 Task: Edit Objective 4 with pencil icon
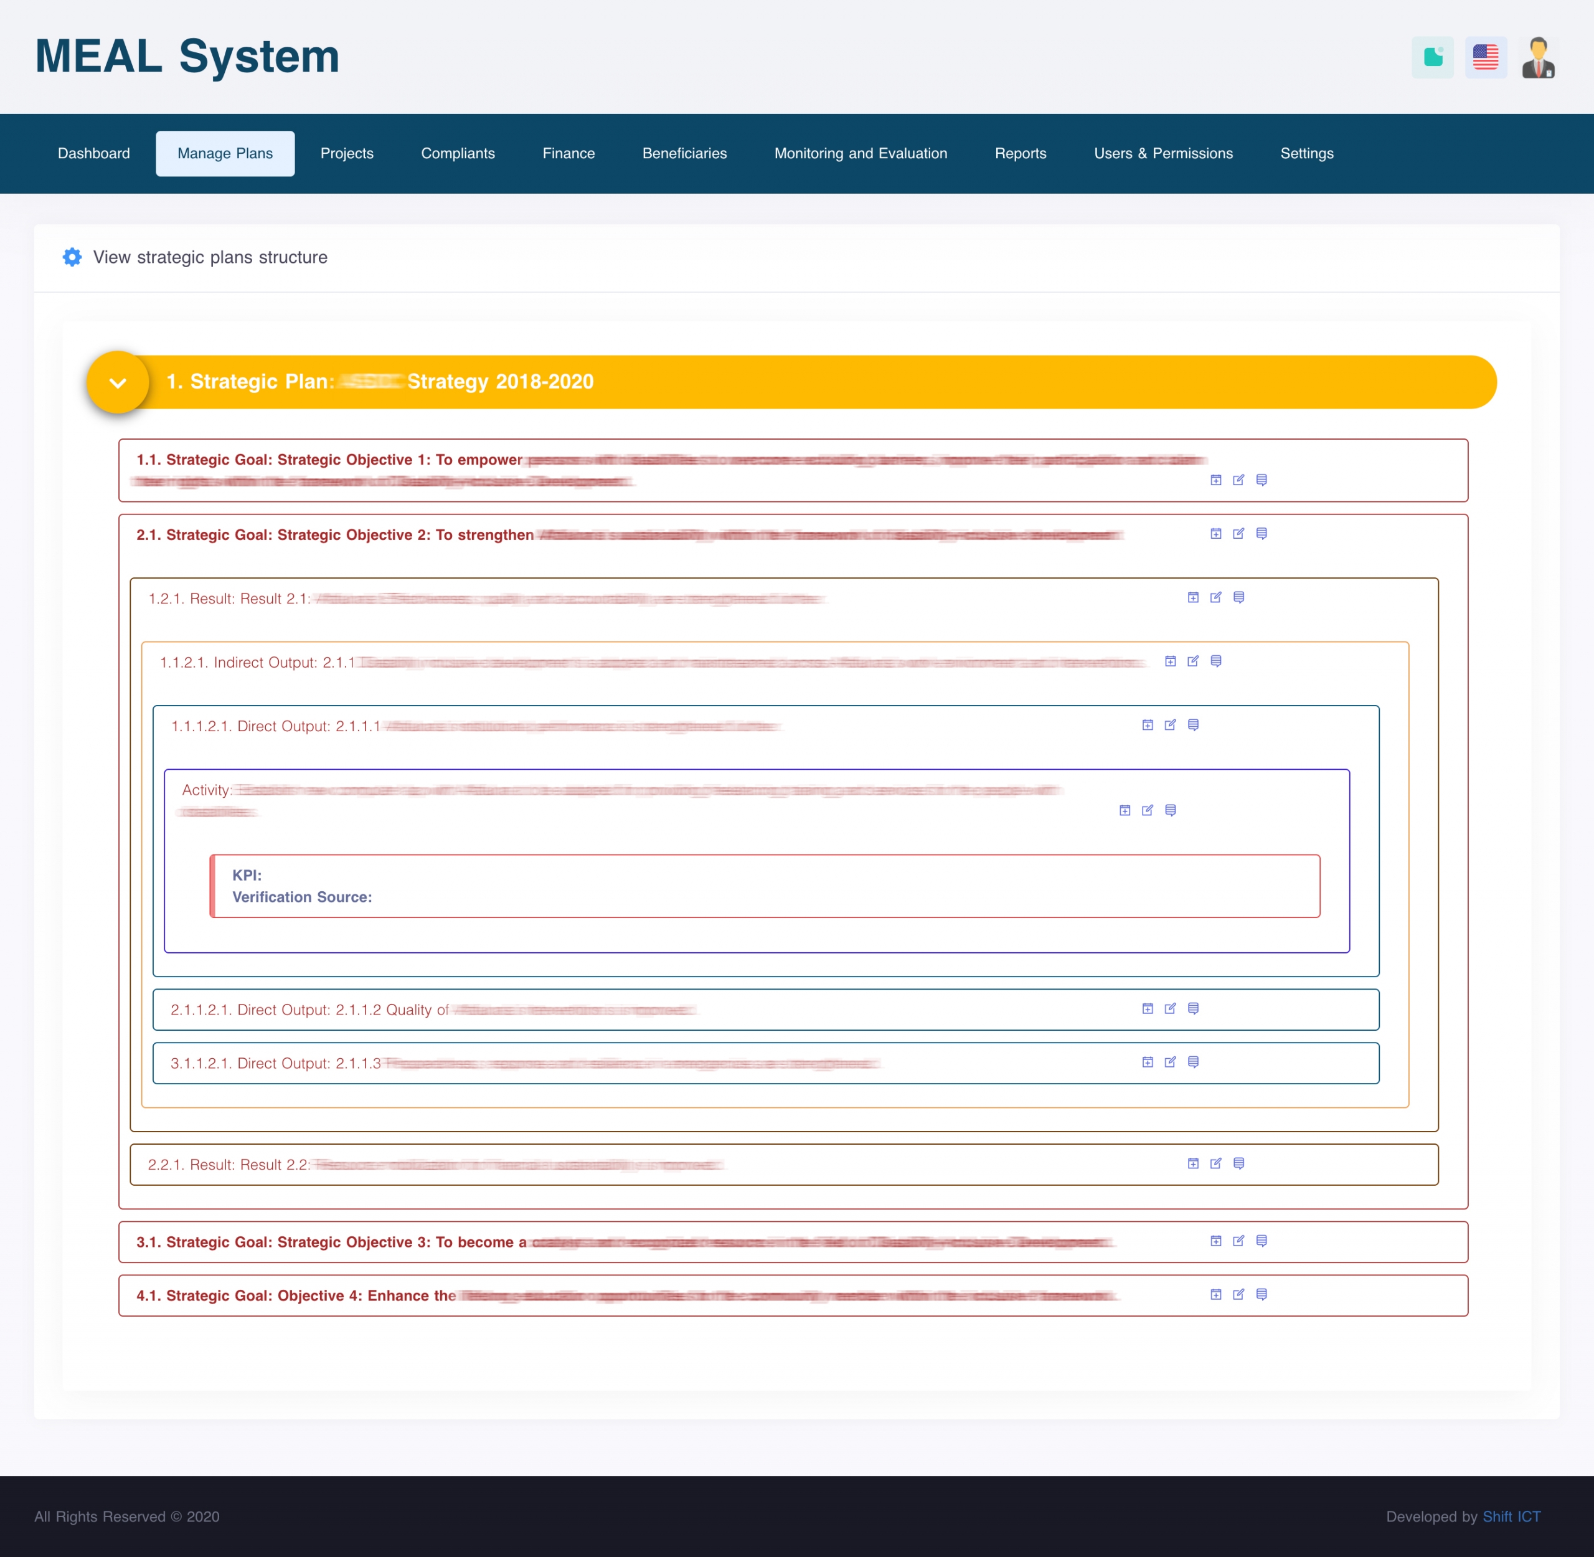coord(1238,1294)
